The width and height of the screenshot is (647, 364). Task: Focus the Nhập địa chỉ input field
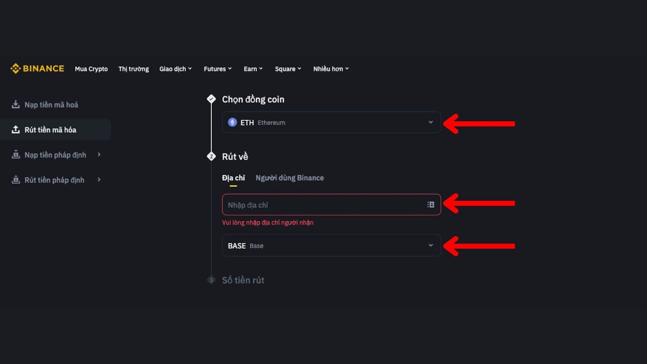point(331,205)
